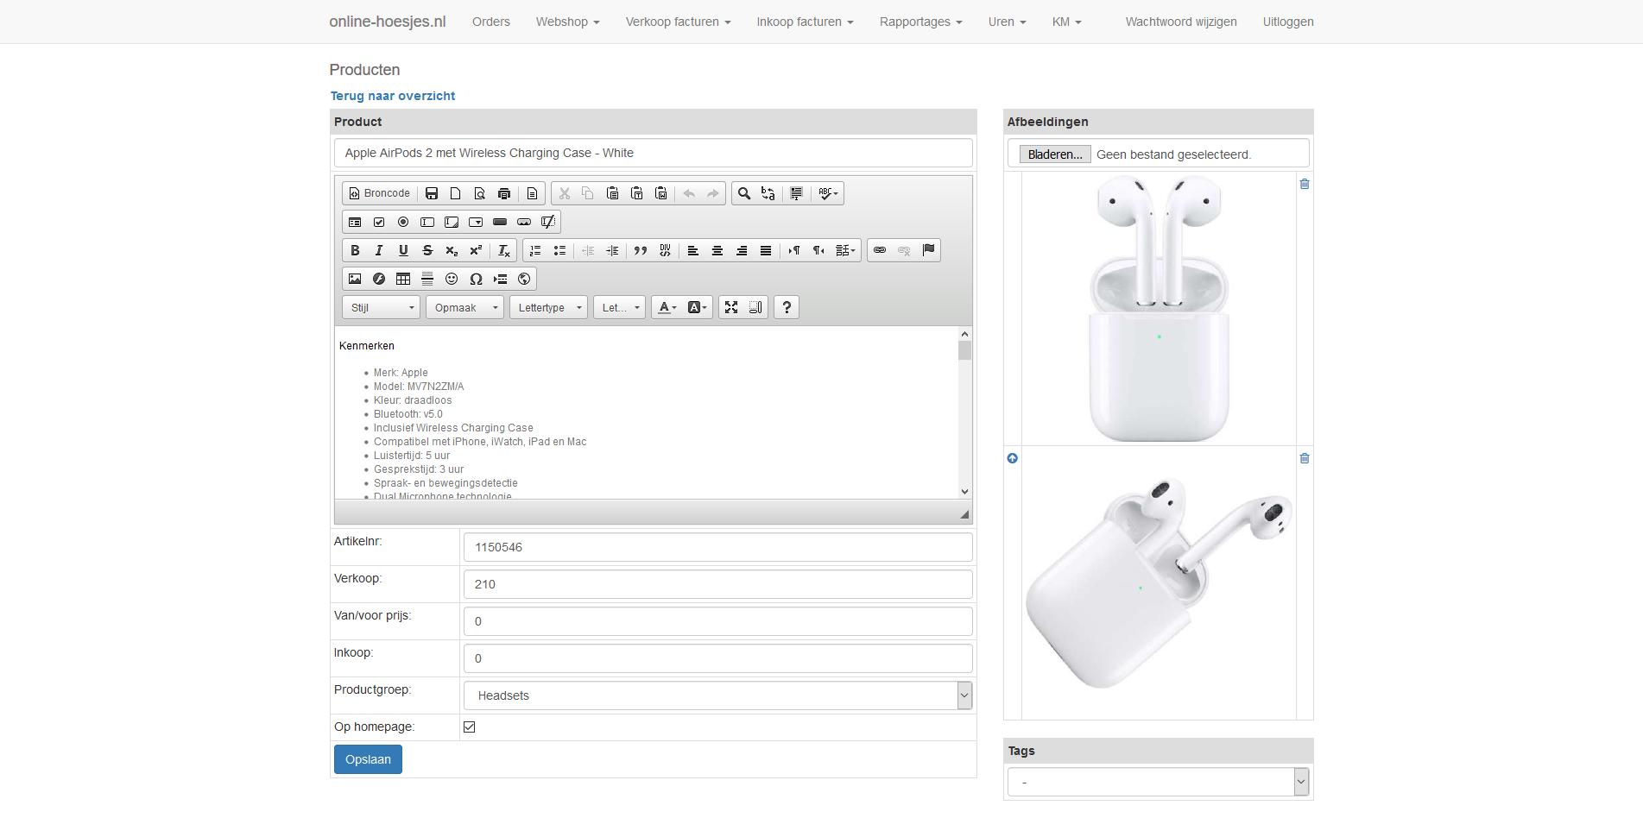
Task: Click the Increase Indent icon
Action: [x=612, y=250]
